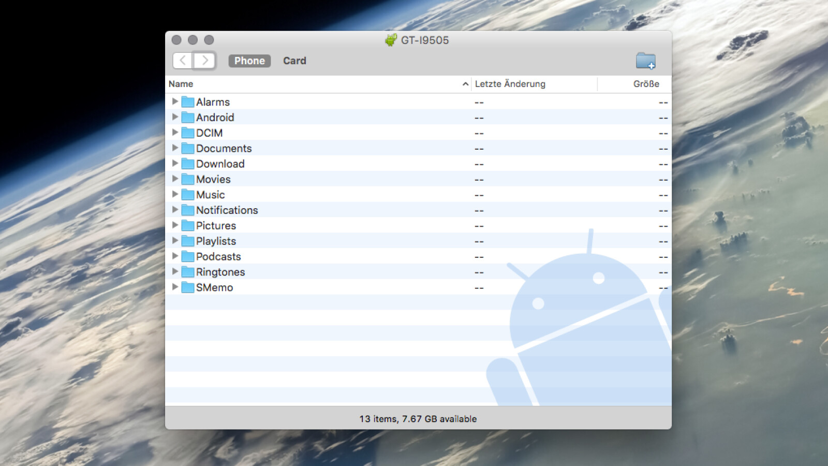Expand the Pictures folder disclosure triangle
This screenshot has width=828, height=466.
coord(175,225)
